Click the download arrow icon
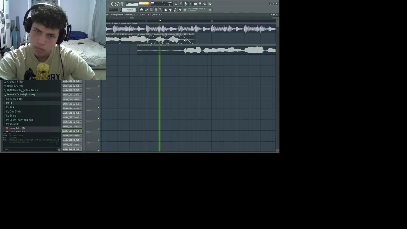407x229 pixels. click(x=210, y=4)
